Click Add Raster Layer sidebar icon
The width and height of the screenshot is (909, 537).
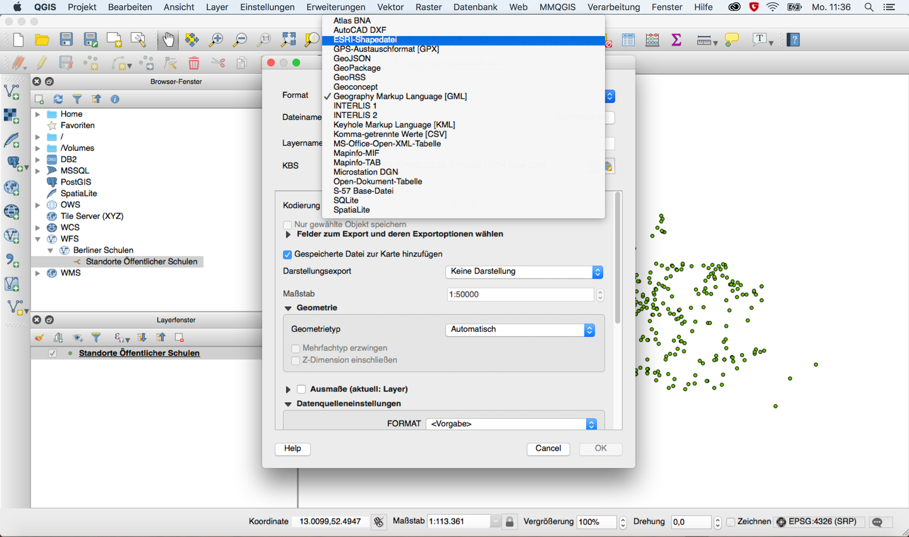pyautogui.click(x=12, y=116)
